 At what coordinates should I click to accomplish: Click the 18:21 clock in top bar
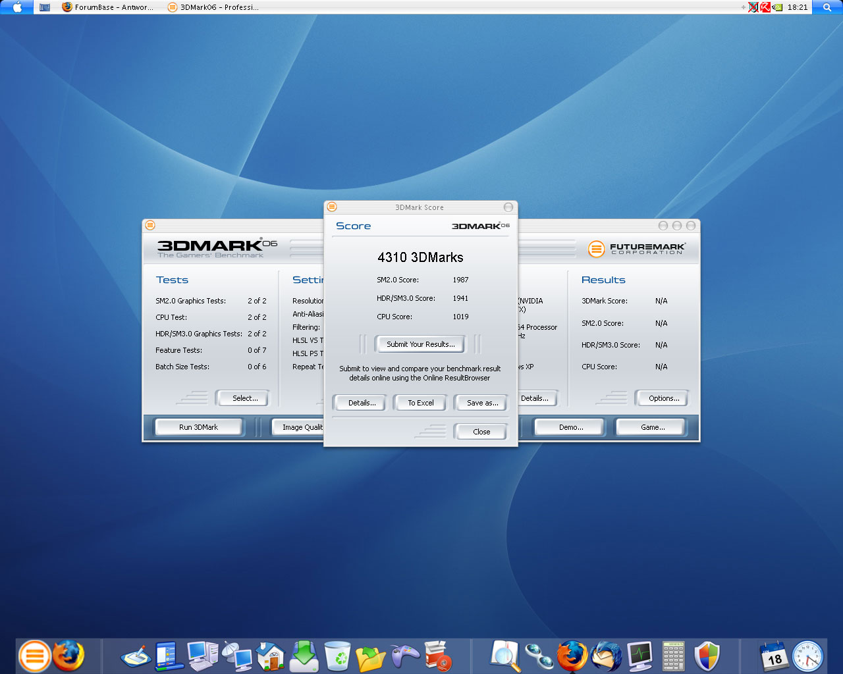point(798,7)
